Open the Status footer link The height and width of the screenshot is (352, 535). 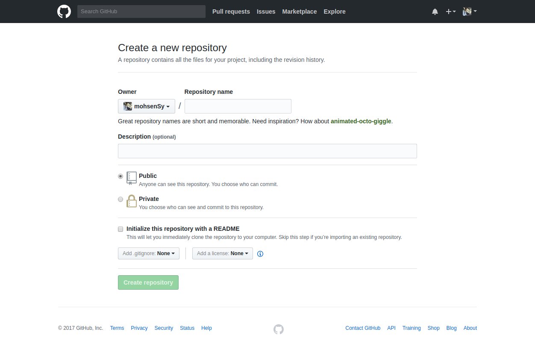(187, 328)
